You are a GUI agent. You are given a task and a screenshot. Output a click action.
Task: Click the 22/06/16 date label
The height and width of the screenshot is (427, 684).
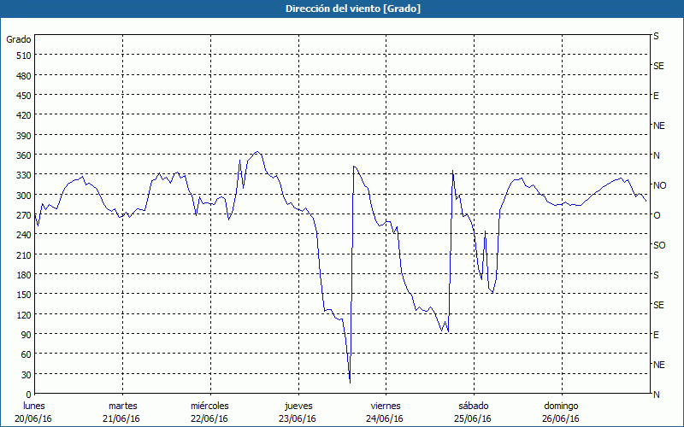[209, 418]
